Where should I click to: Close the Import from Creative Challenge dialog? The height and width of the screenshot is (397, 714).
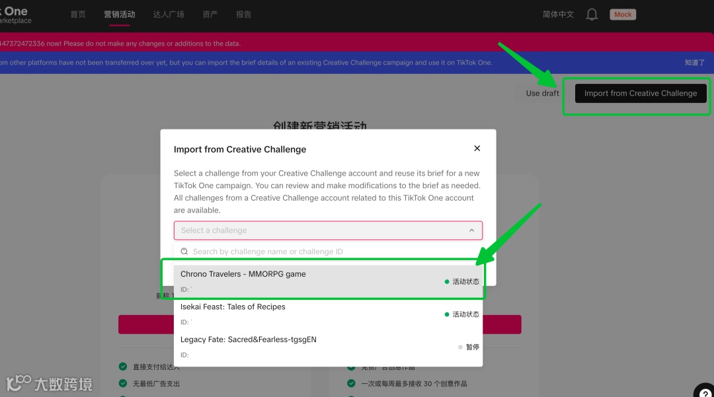pyautogui.click(x=477, y=148)
